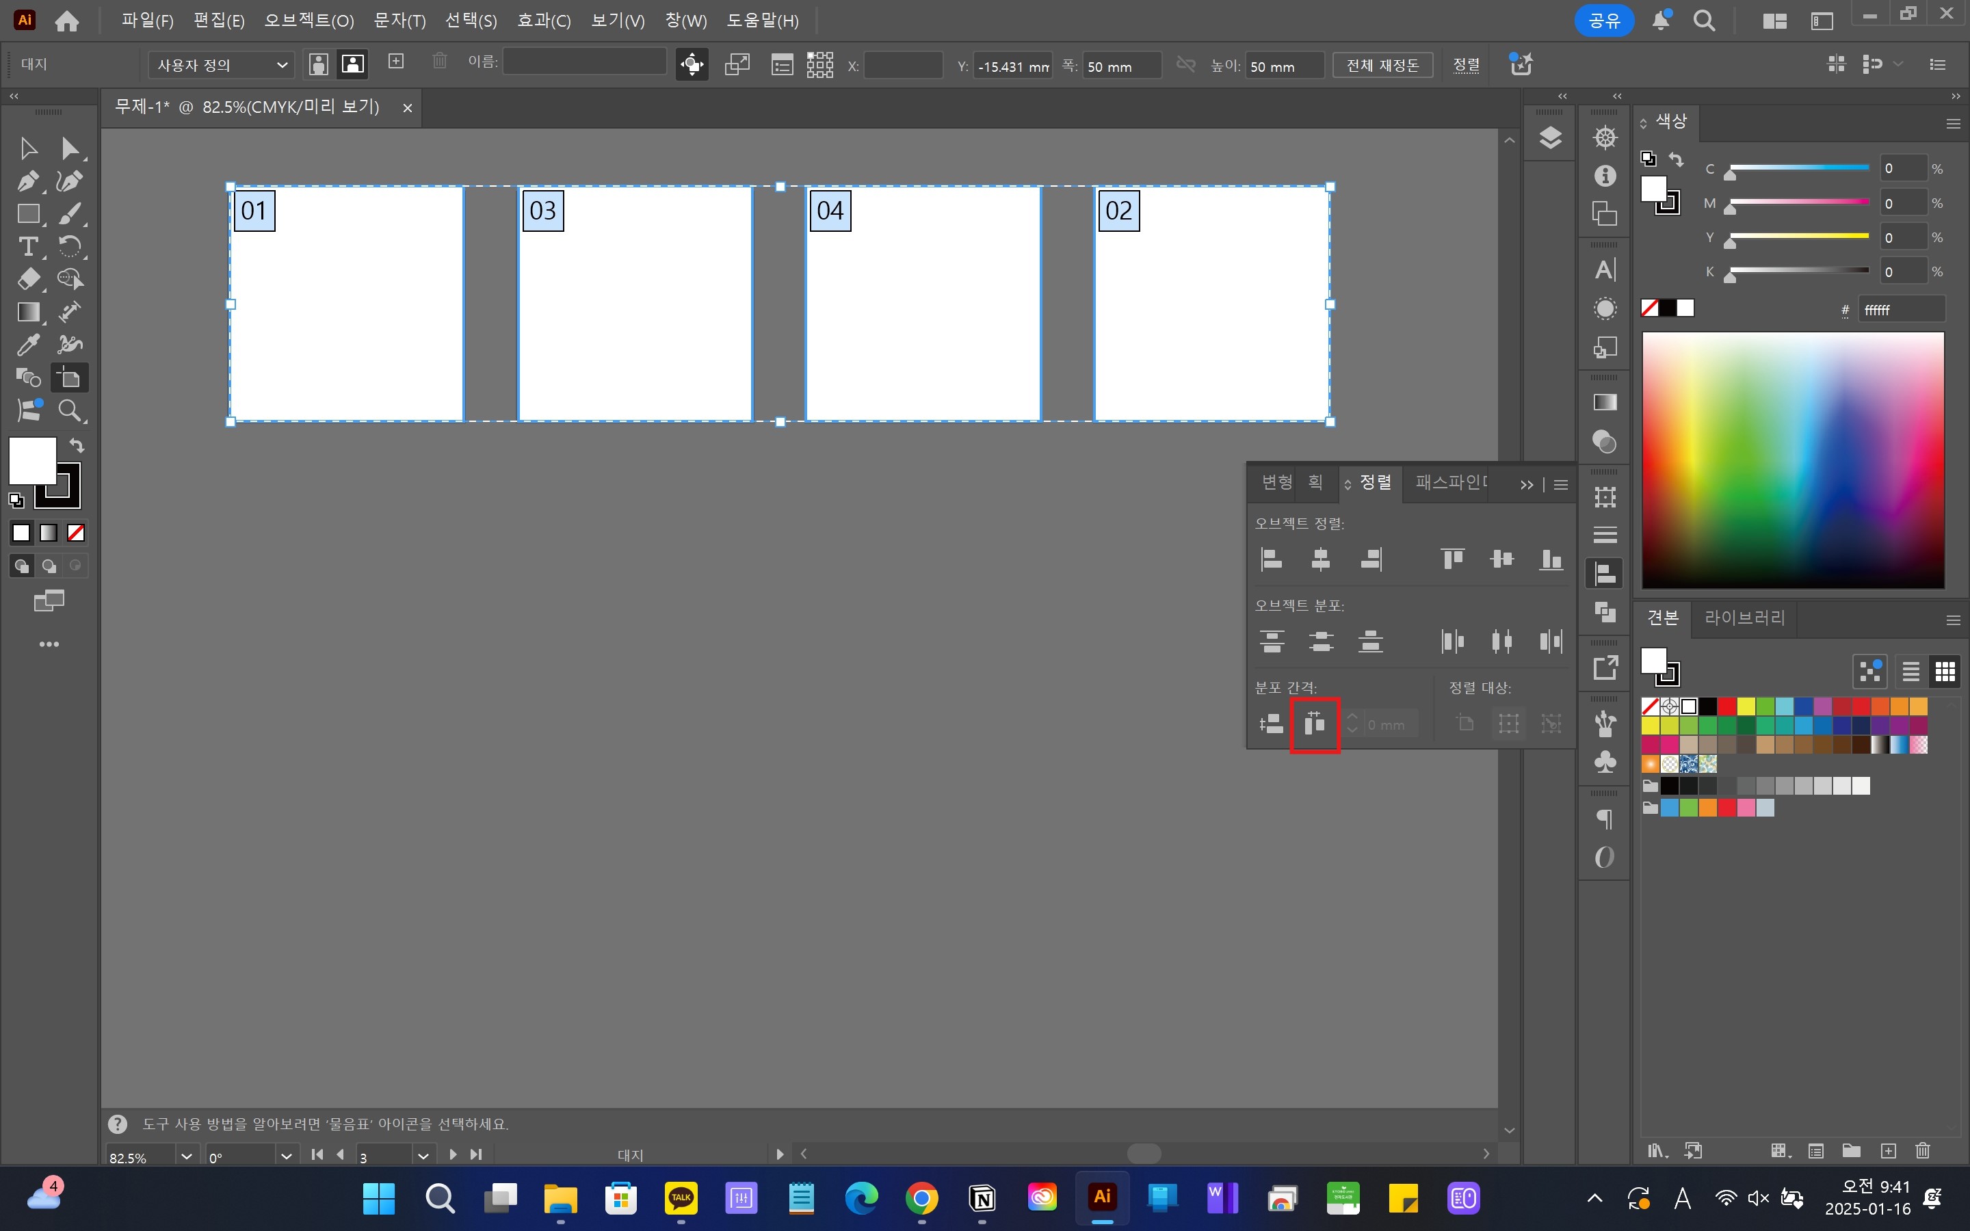Toggle constrain width and height proportions
The image size is (1970, 1231).
click(1186, 65)
